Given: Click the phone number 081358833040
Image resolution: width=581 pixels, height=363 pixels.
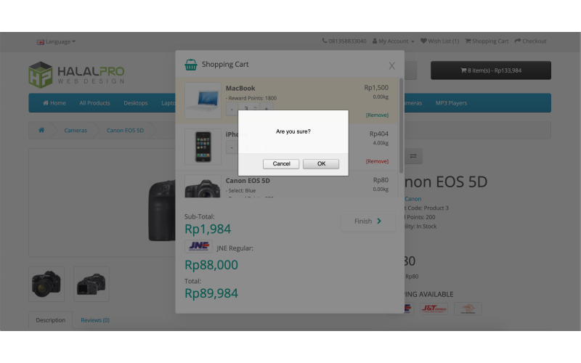Looking at the screenshot, I should coord(344,41).
